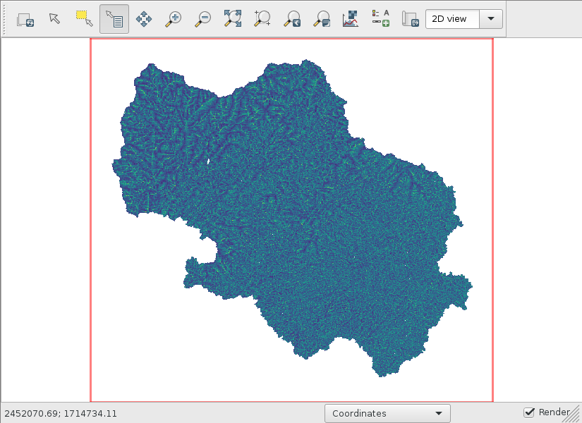Viewport: 582px width, 423px height.
Task: Click the Save display to file button
Action: tap(410, 19)
